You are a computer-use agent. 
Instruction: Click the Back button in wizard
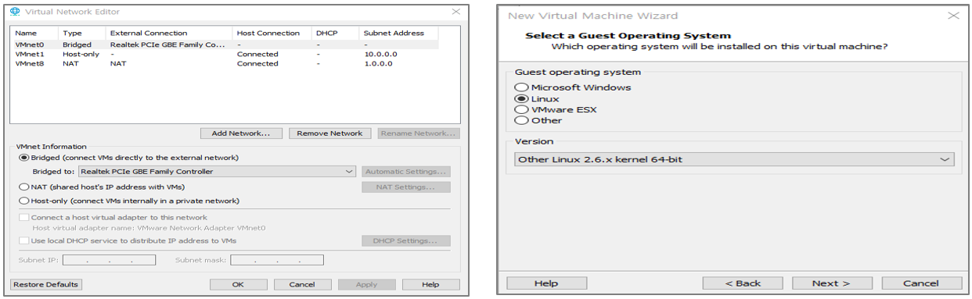point(743,283)
